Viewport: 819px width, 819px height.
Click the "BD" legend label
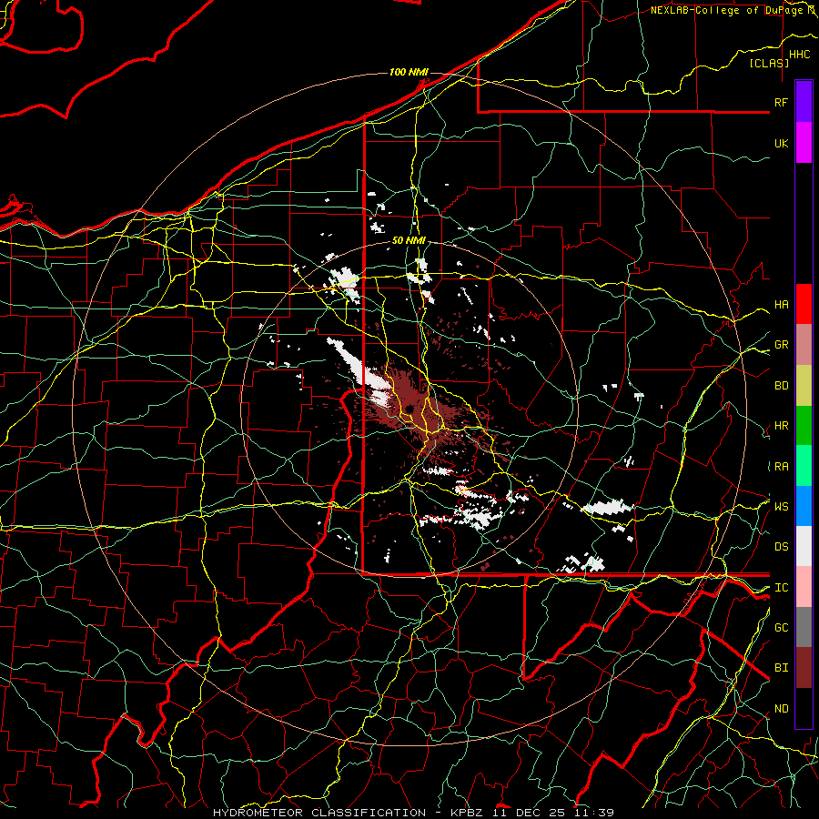tap(781, 386)
